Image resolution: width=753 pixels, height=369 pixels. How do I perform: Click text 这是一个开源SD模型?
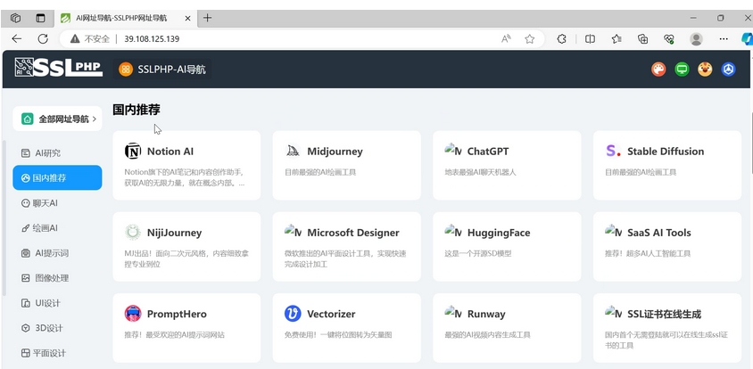pos(478,253)
